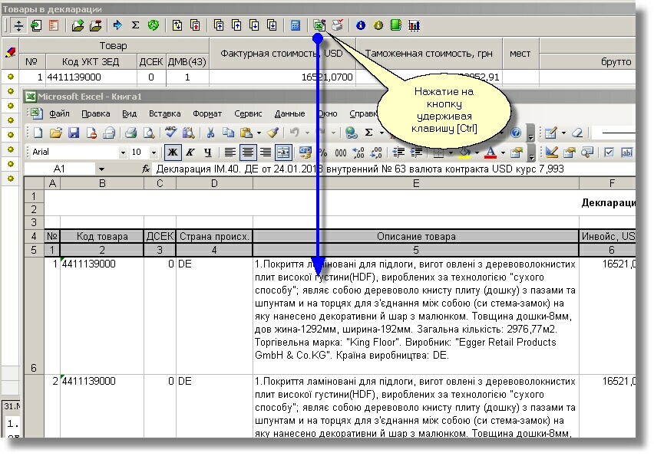Open the font name dropdown showing Arial
This screenshot has width=654, height=456.
pos(123,153)
